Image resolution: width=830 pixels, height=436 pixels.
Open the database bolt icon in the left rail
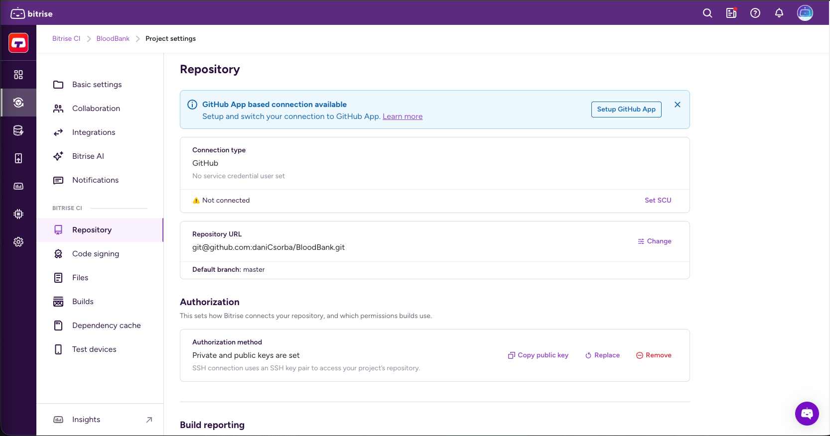(18, 130)
